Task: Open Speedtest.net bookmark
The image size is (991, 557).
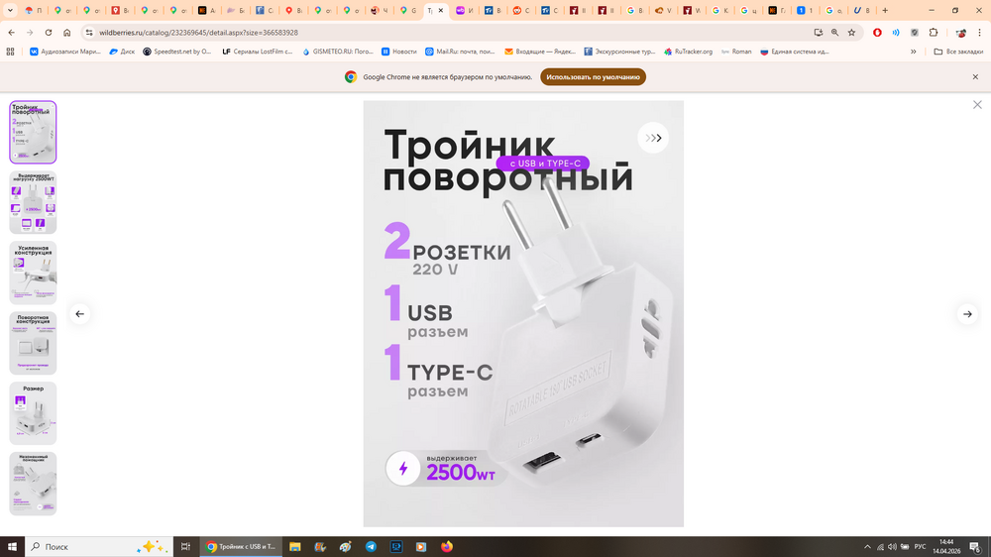Action: click(x=177, y=52)
